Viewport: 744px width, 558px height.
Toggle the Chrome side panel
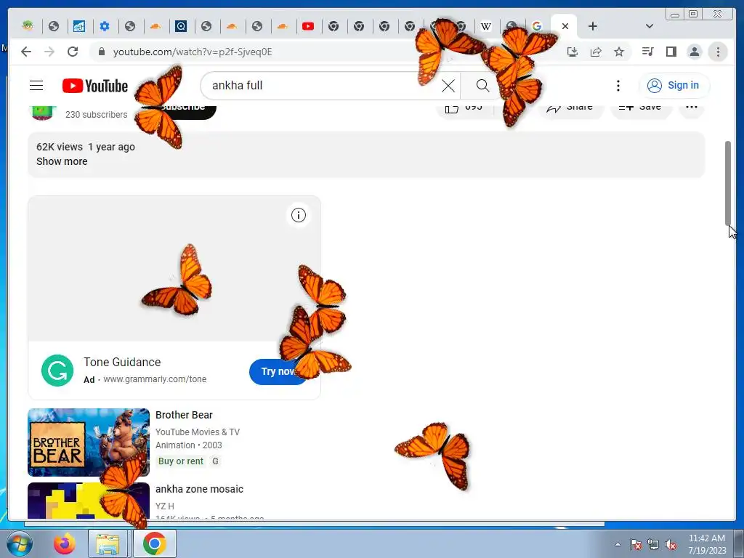click(671, 52)
